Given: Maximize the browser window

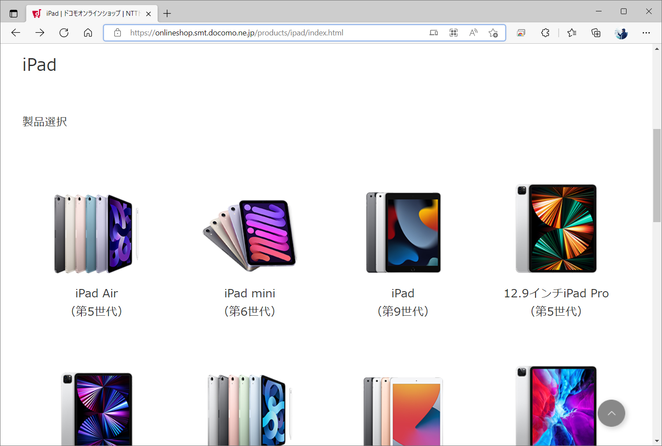Looking at the screenshot, I should coord(623,11).
